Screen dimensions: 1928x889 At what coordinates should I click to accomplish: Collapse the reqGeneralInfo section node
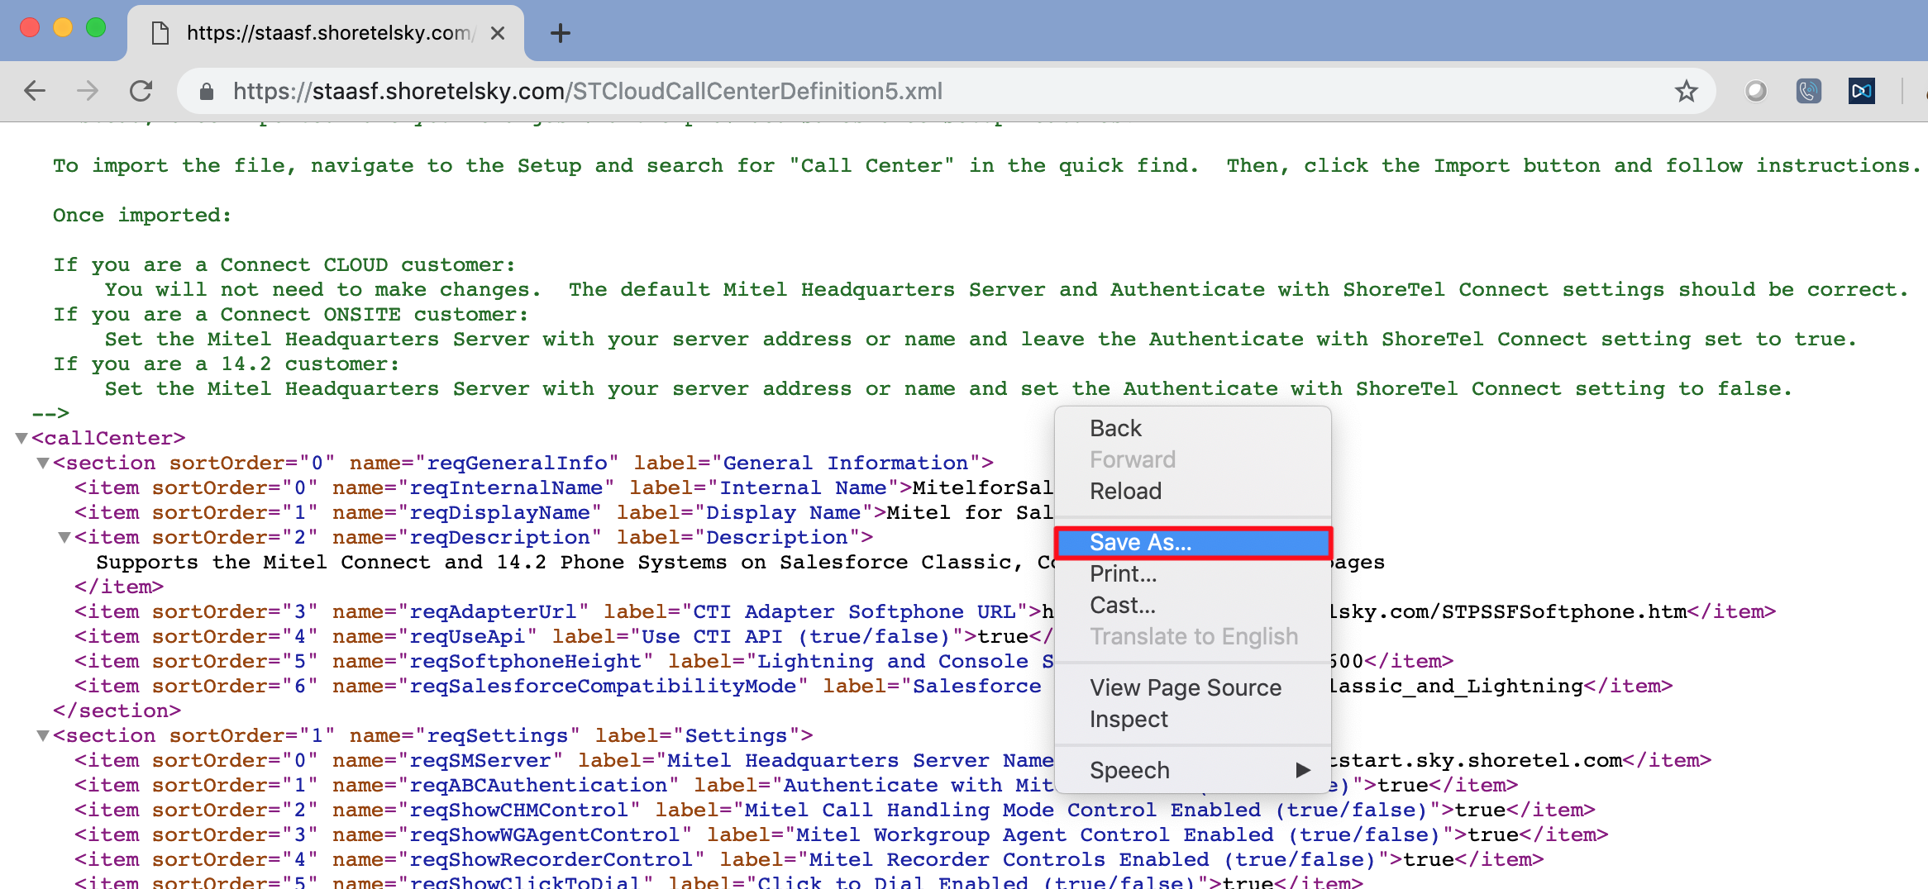tap(43, 463)
